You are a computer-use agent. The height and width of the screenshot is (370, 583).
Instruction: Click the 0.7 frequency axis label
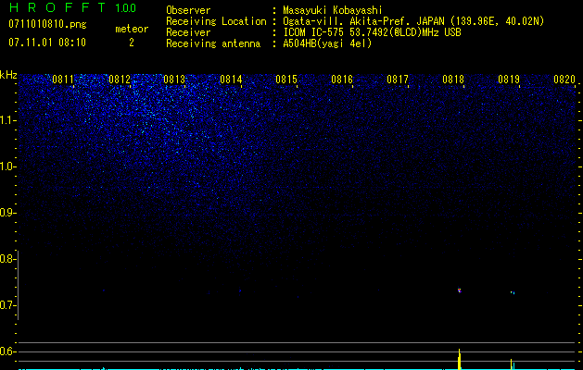(6, 305)
